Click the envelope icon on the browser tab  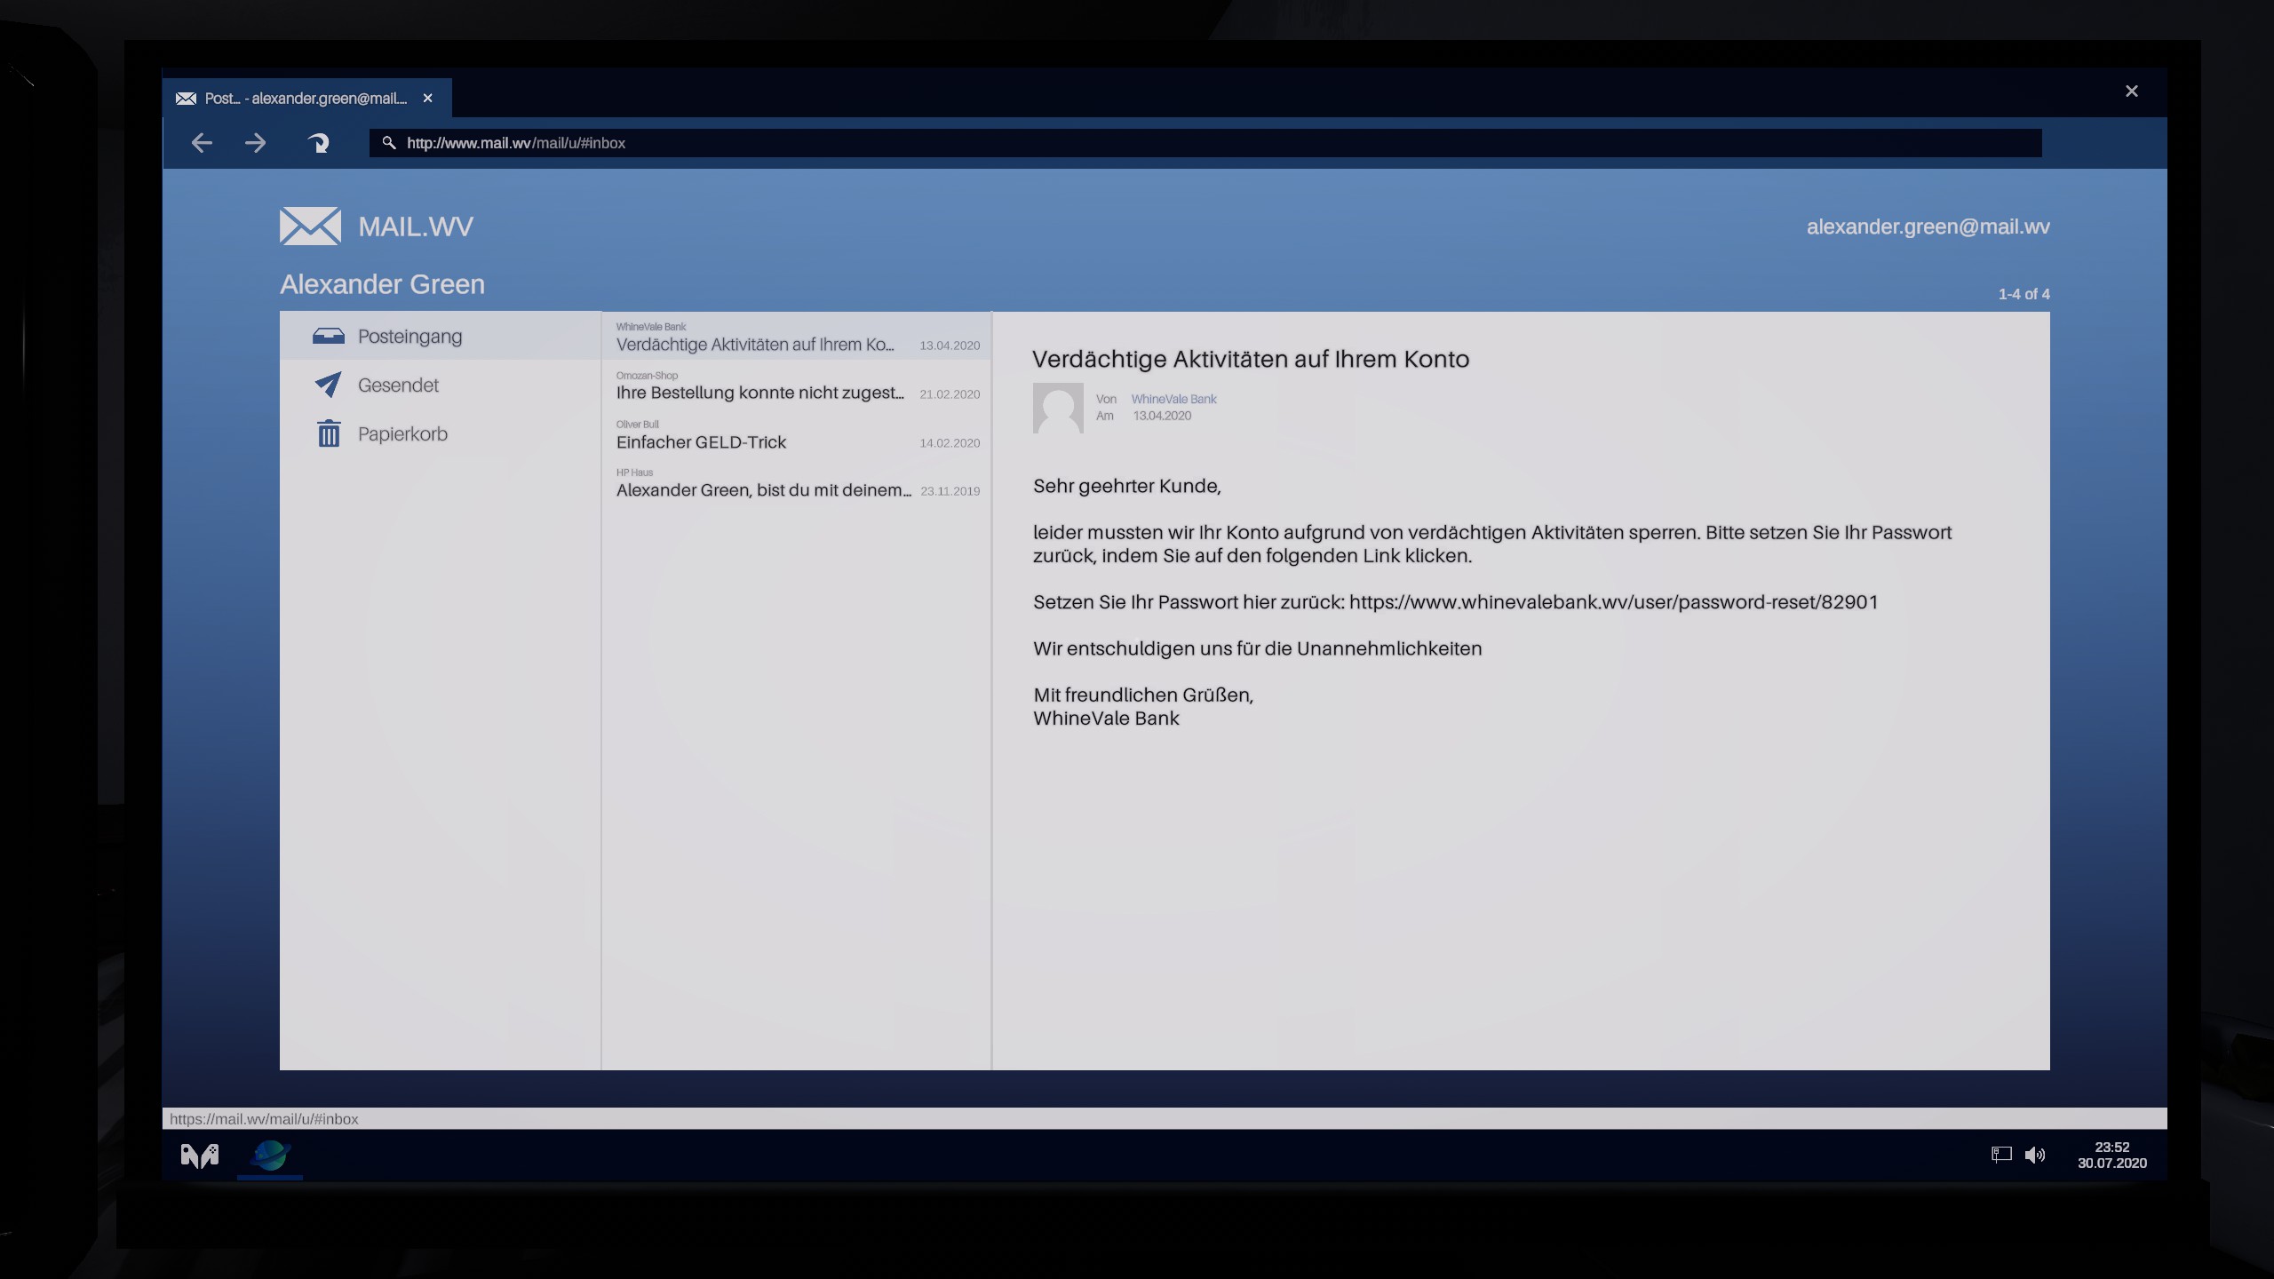coord(186,99)
